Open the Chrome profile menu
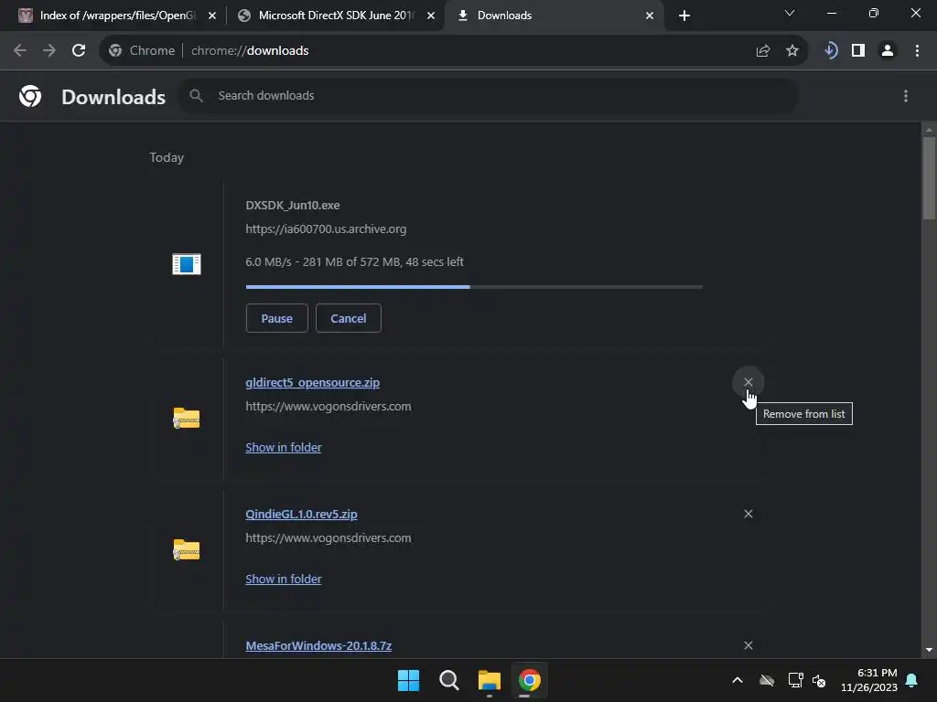 click(888, 51)
